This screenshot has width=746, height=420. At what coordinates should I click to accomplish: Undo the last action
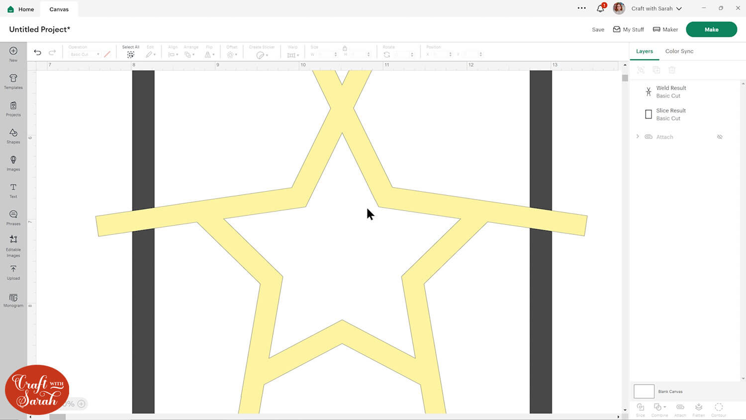tap(37, 52)
